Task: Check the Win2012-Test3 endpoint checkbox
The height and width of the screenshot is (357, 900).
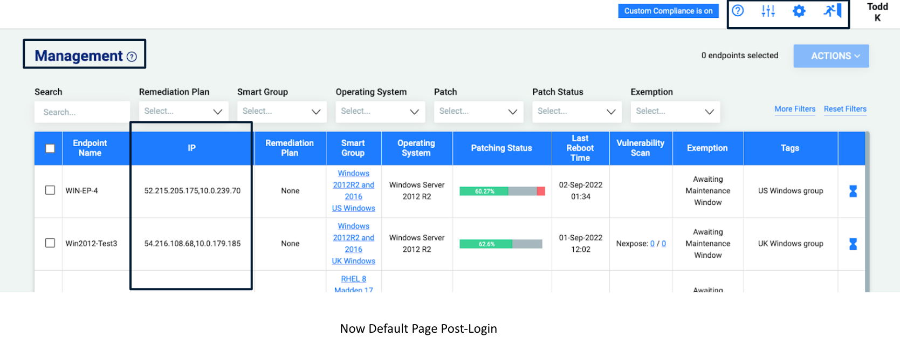Action: click(x=50, y=243)
